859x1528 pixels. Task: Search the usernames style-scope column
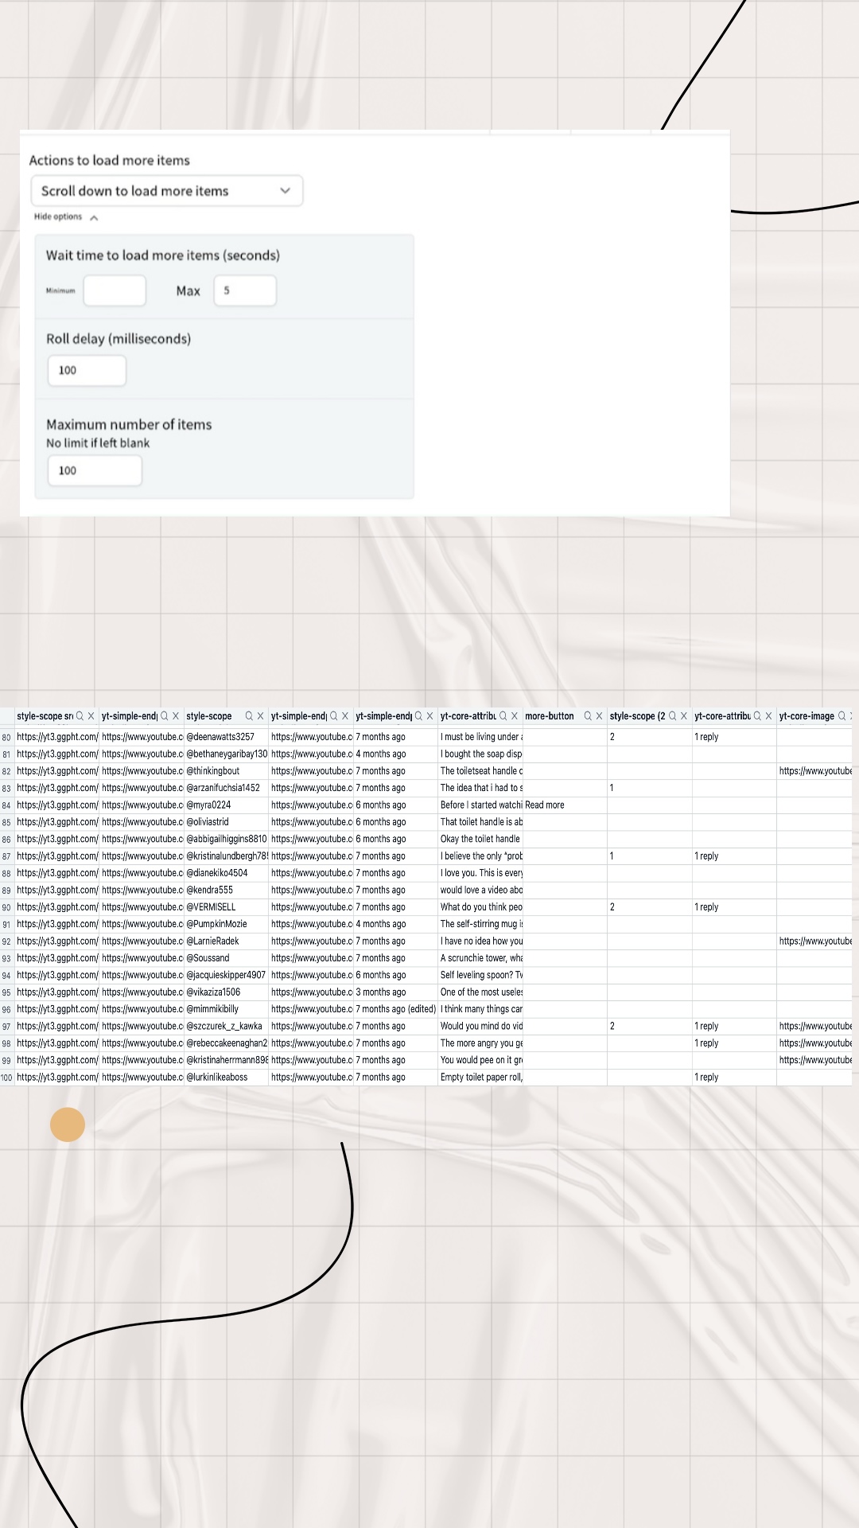click(x=249, y=716)
